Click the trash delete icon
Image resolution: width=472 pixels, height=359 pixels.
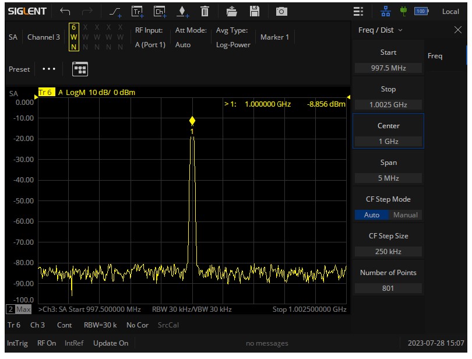[205, 11]
